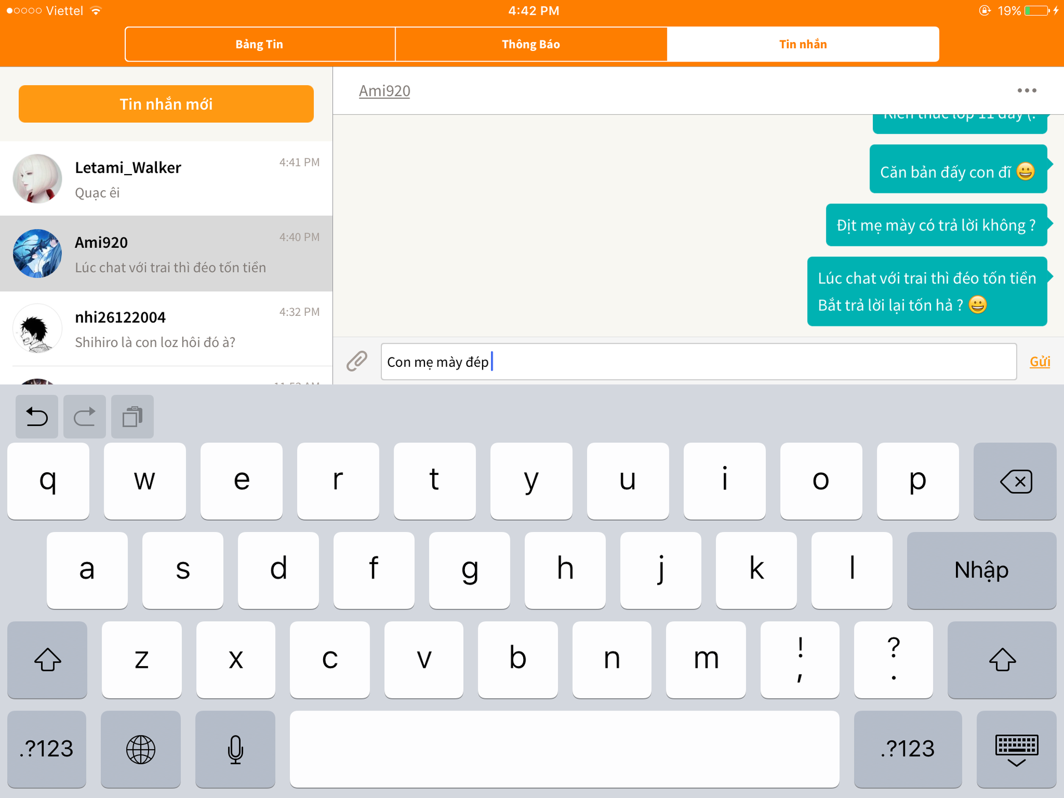Tap the left .?123 symbols key
Viewport: 1064px width, 798px height.
click(47, 749)
